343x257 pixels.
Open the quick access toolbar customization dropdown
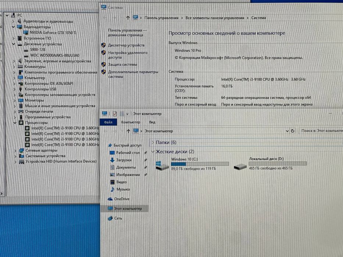127,114
